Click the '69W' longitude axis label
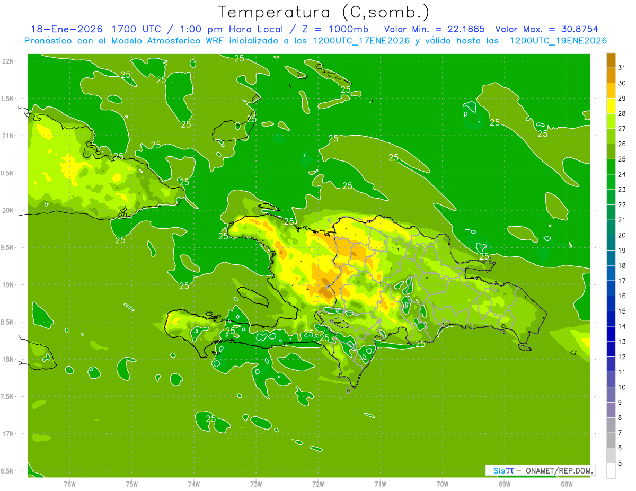This screenshot has width=636, height=491. tap(505, 484)
